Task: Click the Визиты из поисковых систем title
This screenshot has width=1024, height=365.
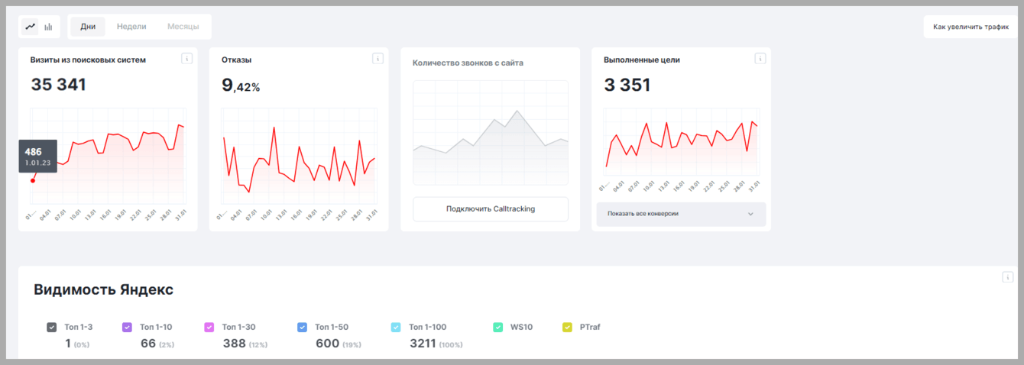Action: click(x=88, y=60)
